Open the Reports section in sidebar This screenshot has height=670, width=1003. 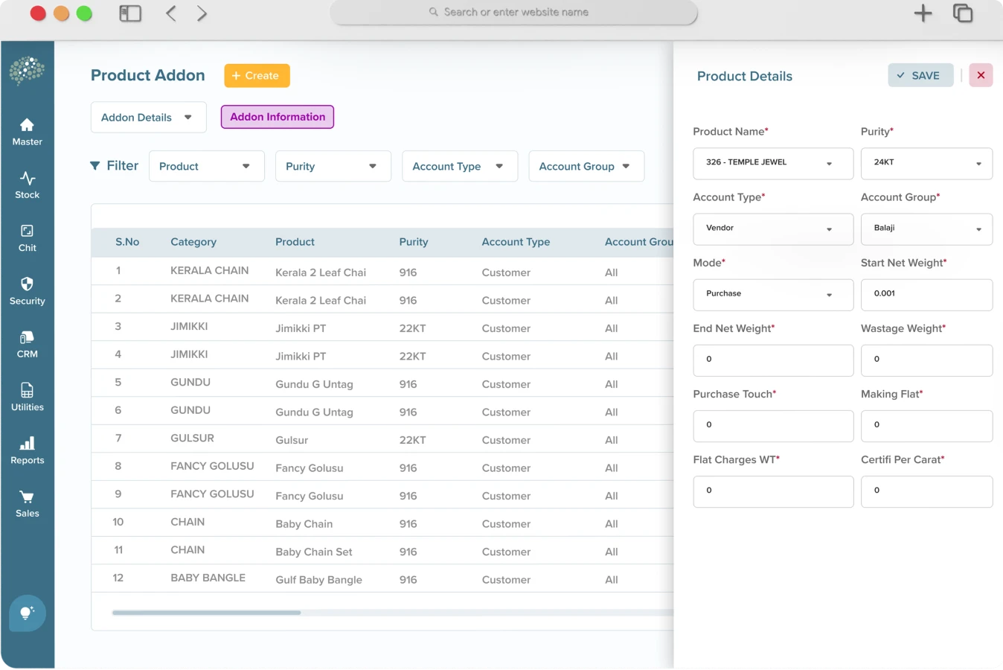click(x=27, y=451)
